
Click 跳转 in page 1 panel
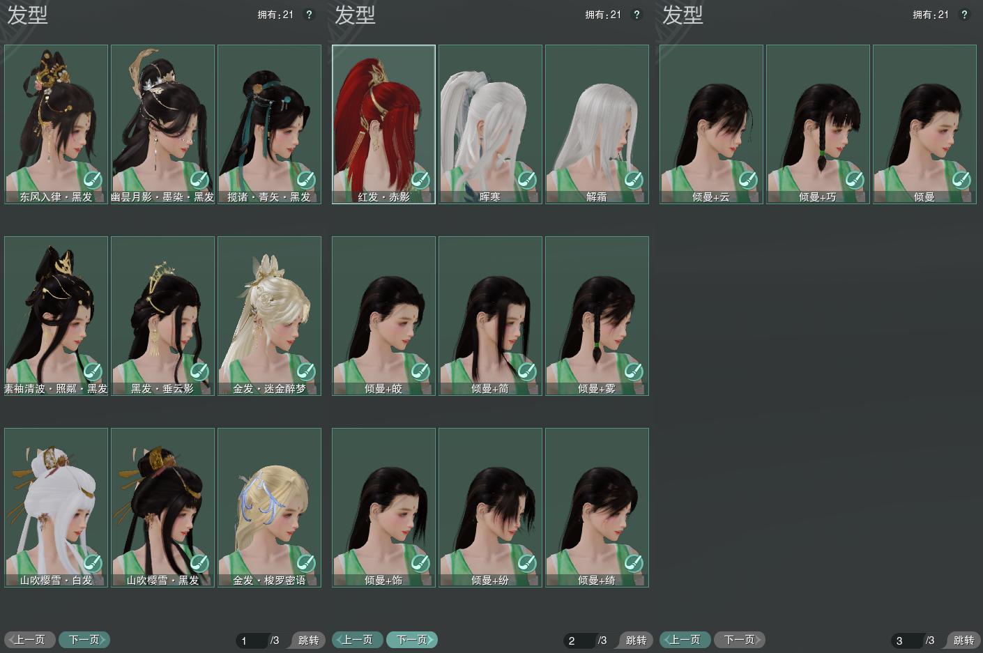307,640
